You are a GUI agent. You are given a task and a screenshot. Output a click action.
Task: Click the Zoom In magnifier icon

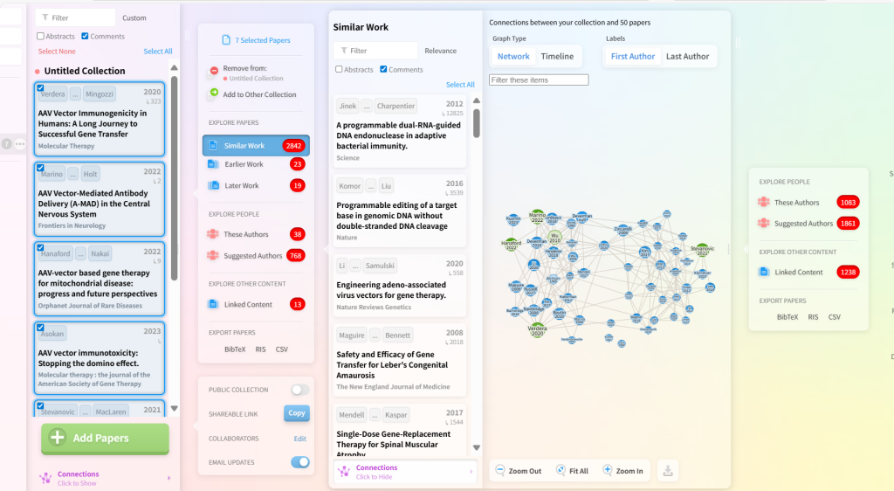pos(608,470)
